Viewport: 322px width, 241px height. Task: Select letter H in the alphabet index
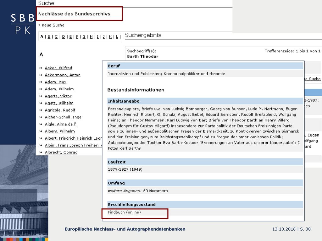point(91,37)
